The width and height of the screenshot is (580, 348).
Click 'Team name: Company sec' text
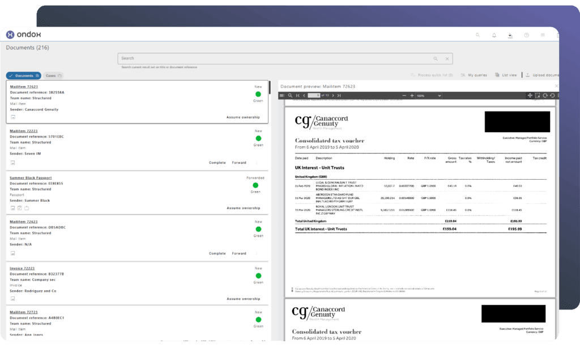(32, 279)
